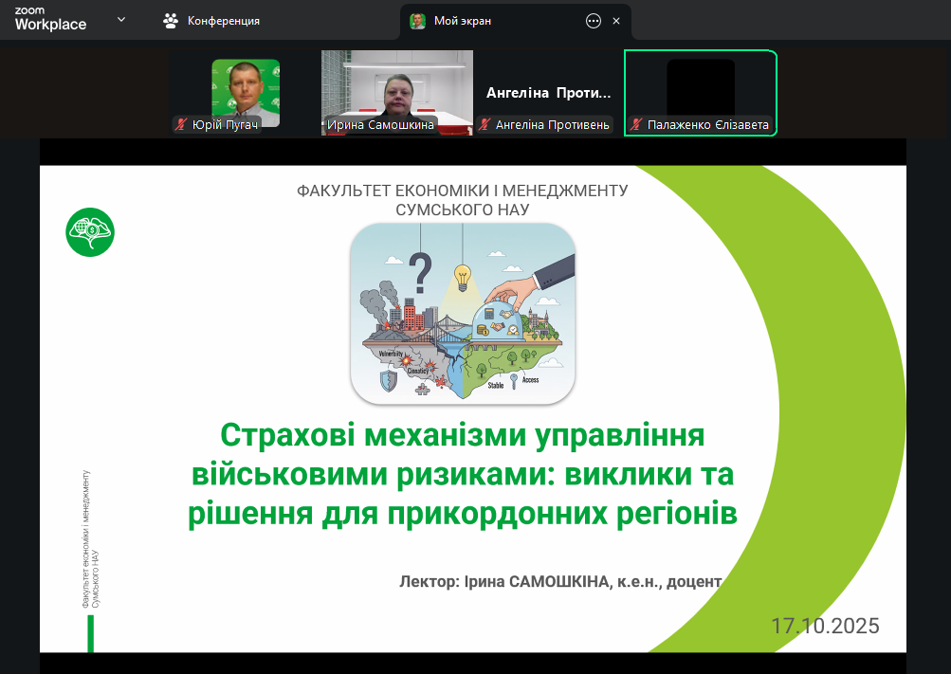Screen dimensions: 951x674
Task: Click muted mic icon for Палаженко Єлізавета
Action: (636, 124)
